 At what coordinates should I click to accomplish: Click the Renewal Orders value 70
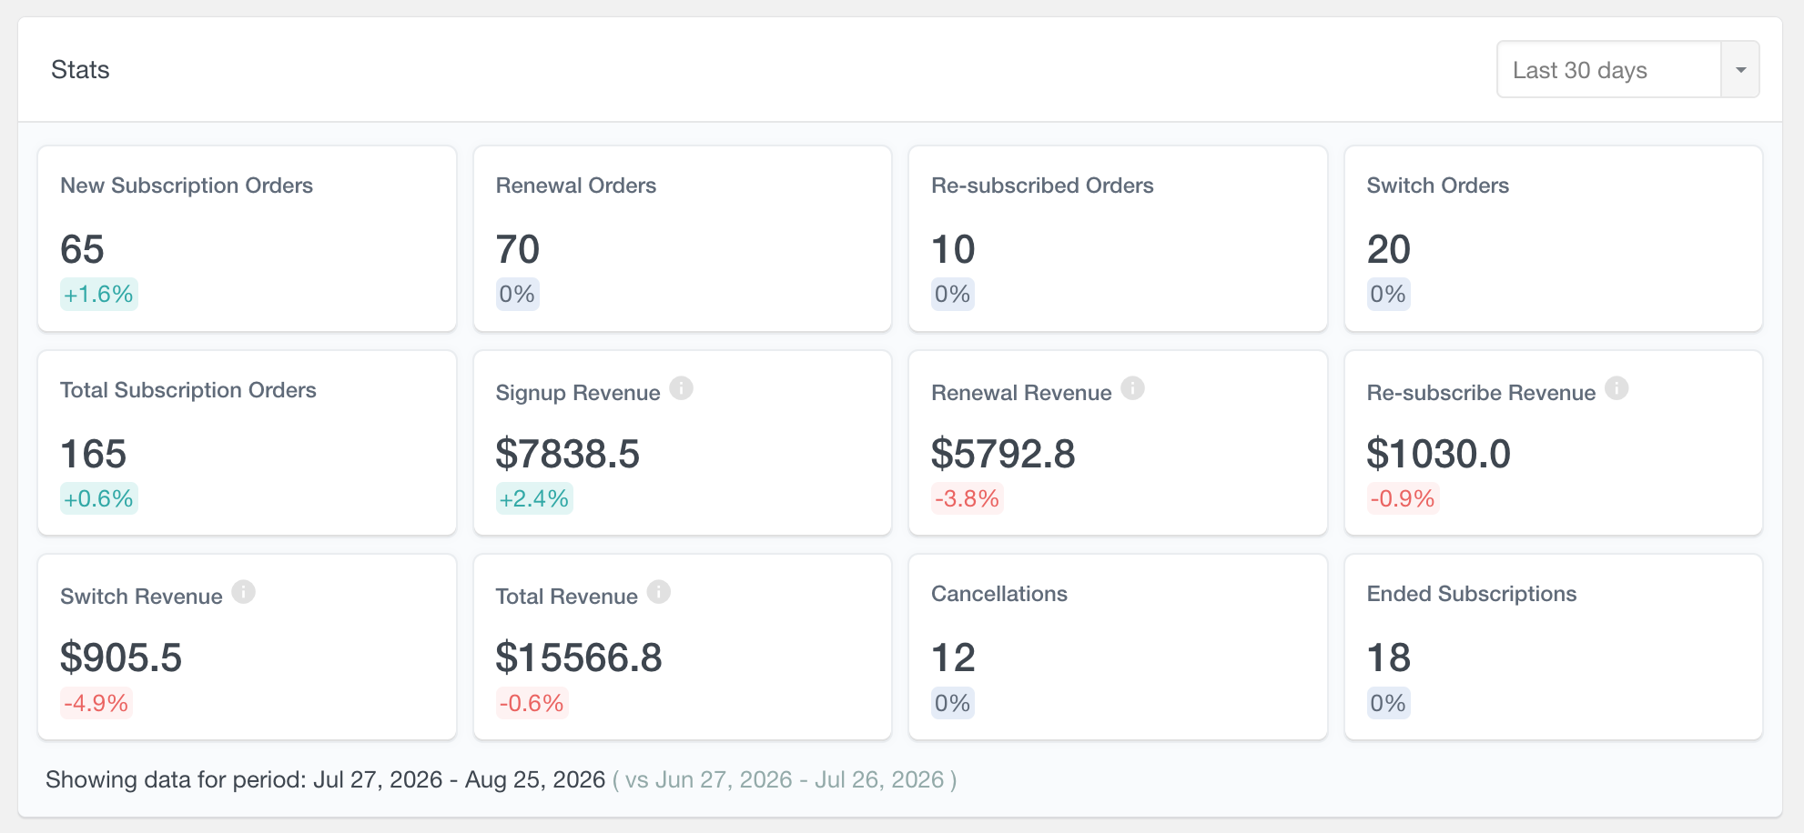[518, 249]
